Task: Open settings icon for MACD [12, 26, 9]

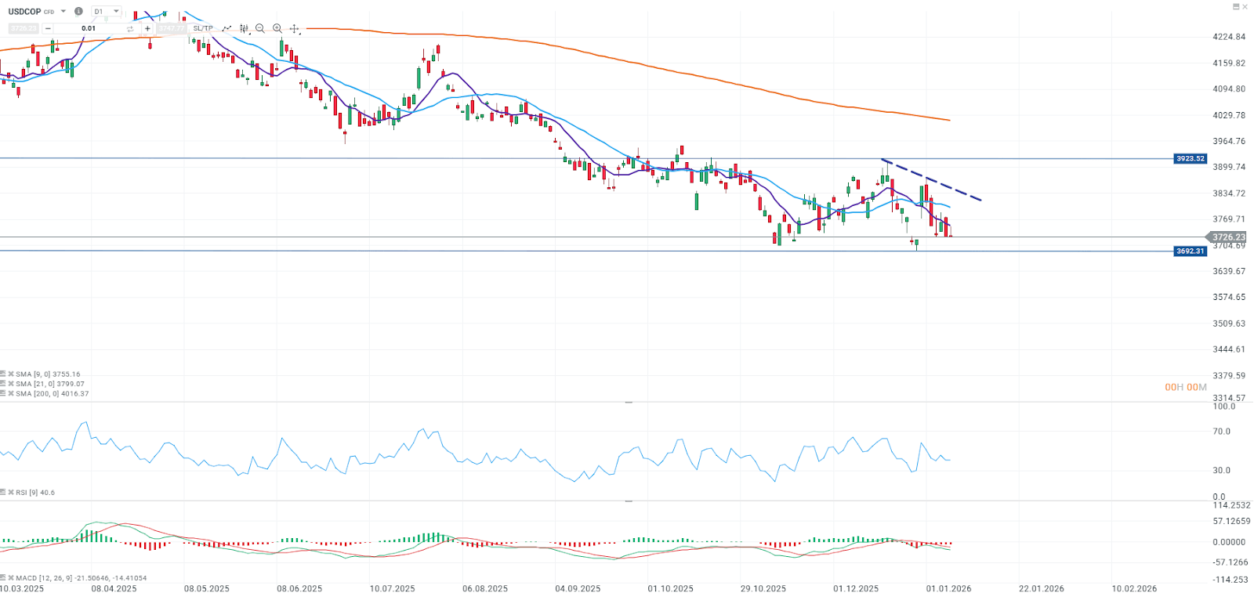Action: click(x=2, y=577)
